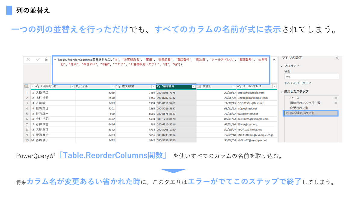Cancel formula editing with the X icon
This screenshot has height=203, width=361.
coord(29,60)
